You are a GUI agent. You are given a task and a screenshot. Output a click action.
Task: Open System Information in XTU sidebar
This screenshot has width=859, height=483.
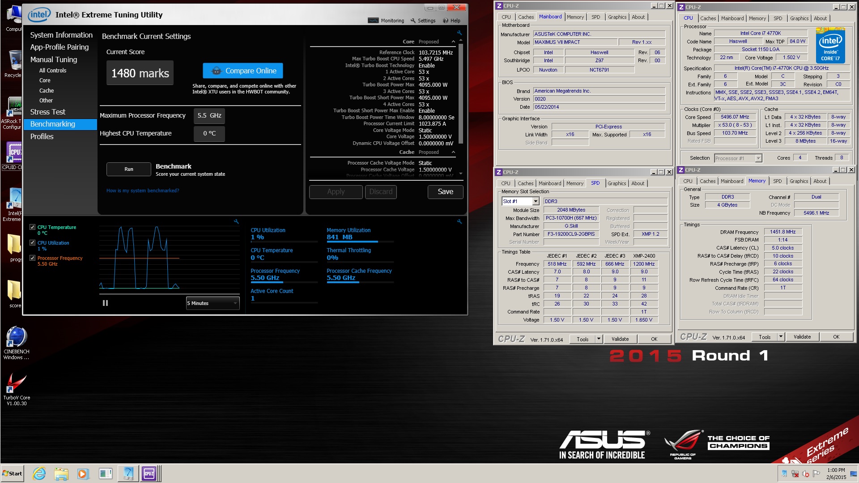tap(61, 35)
